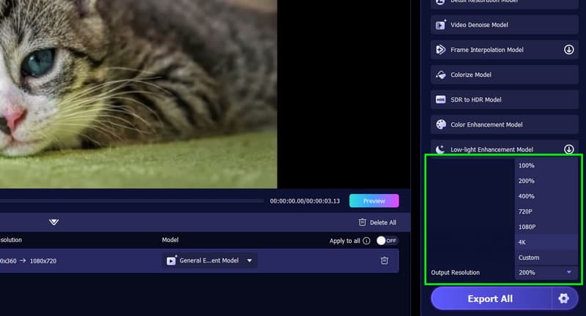Download the Frame Interpolation Model
This screenshot has height=316, width=586.
point(568,50)
